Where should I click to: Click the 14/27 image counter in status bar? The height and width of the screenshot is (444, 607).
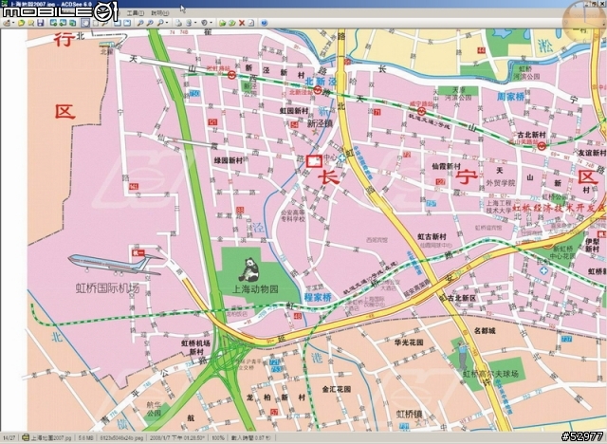(x=9, y=437)
